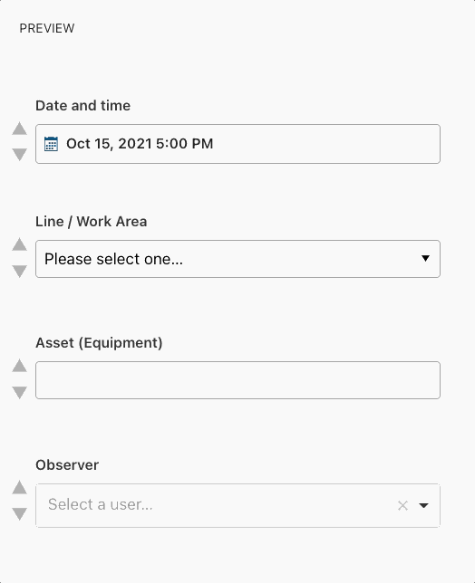This screenshot has height=583, width=475.
Task: Move the Observer field up
Action: (x=19, y=487)
